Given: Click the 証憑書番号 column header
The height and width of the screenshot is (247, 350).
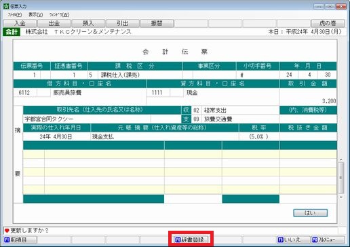Looking at the screenshot, I should click(x=69, y=66).
